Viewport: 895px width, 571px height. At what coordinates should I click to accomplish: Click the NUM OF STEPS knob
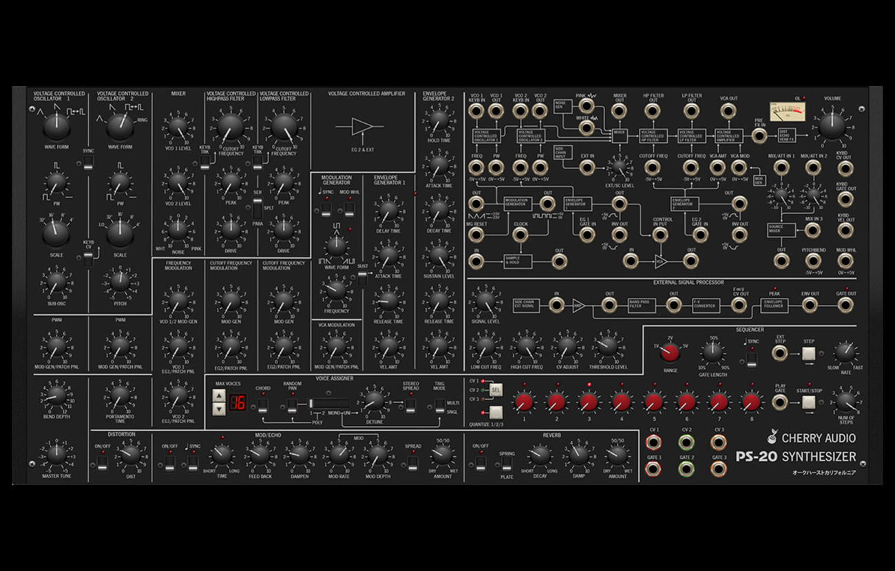[x=845, y=401]
